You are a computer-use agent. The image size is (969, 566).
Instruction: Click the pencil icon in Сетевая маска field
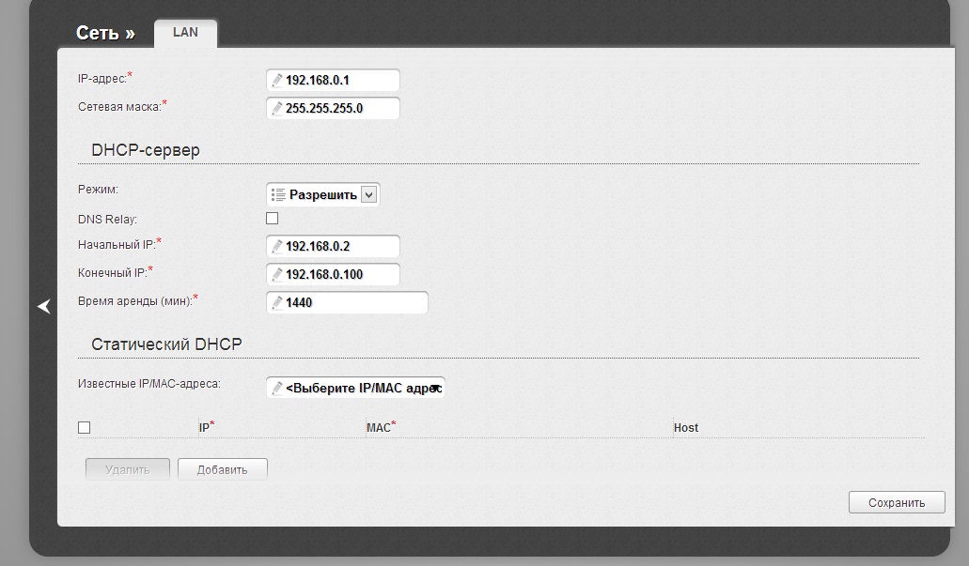click(277, 108)
